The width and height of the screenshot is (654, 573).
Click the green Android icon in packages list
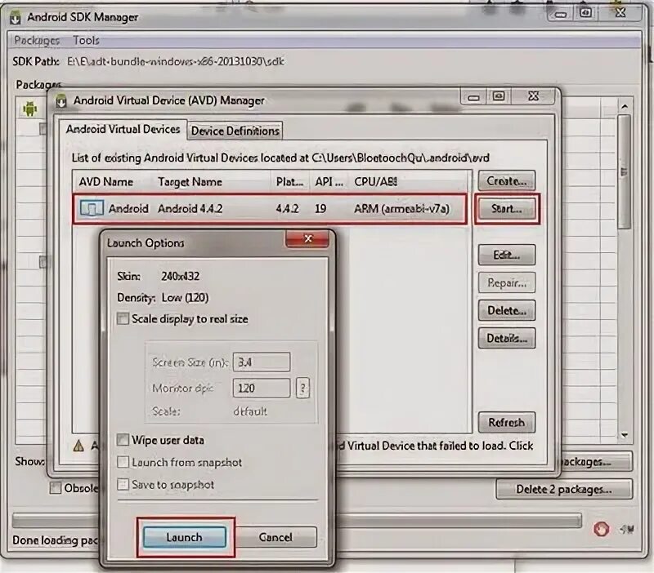[x=30, y=109]
